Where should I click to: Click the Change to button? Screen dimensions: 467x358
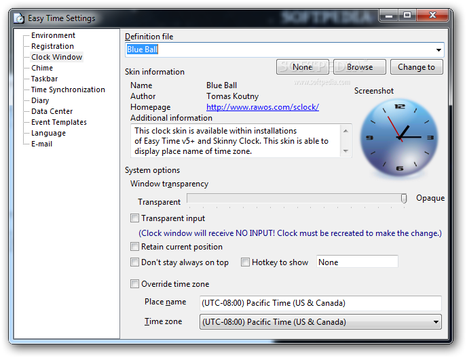[416, 67]
